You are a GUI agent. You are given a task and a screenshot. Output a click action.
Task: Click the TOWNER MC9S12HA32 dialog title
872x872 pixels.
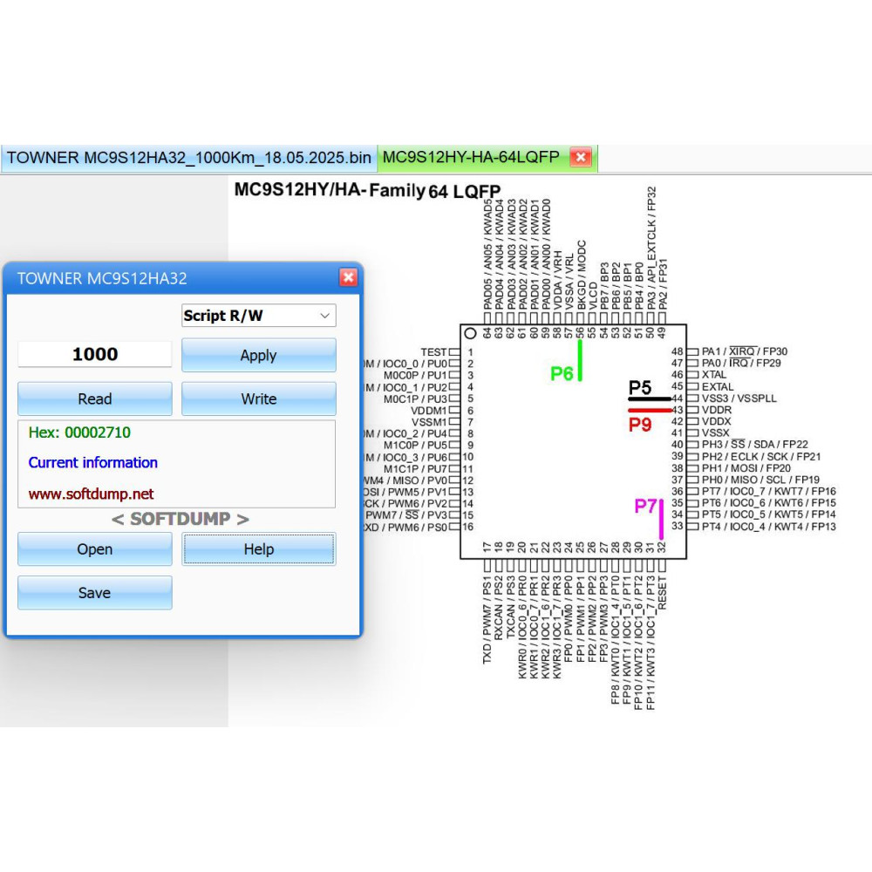[x=102, y=278]
